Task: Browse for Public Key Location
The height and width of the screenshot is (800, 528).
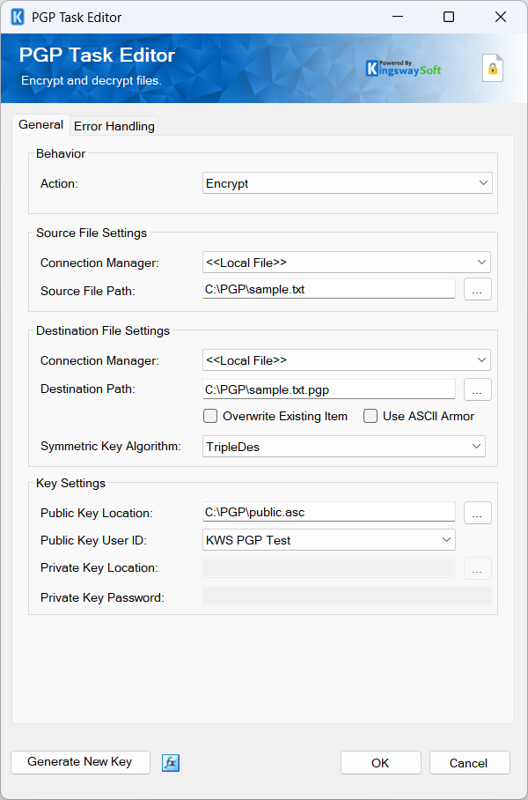Action: [478, 513]
